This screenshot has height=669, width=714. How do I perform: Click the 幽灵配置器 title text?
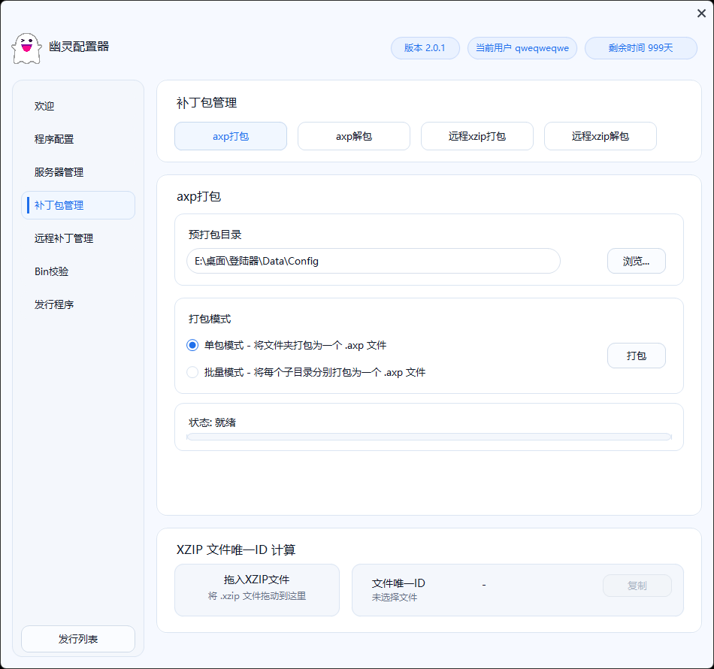(79, 47)
